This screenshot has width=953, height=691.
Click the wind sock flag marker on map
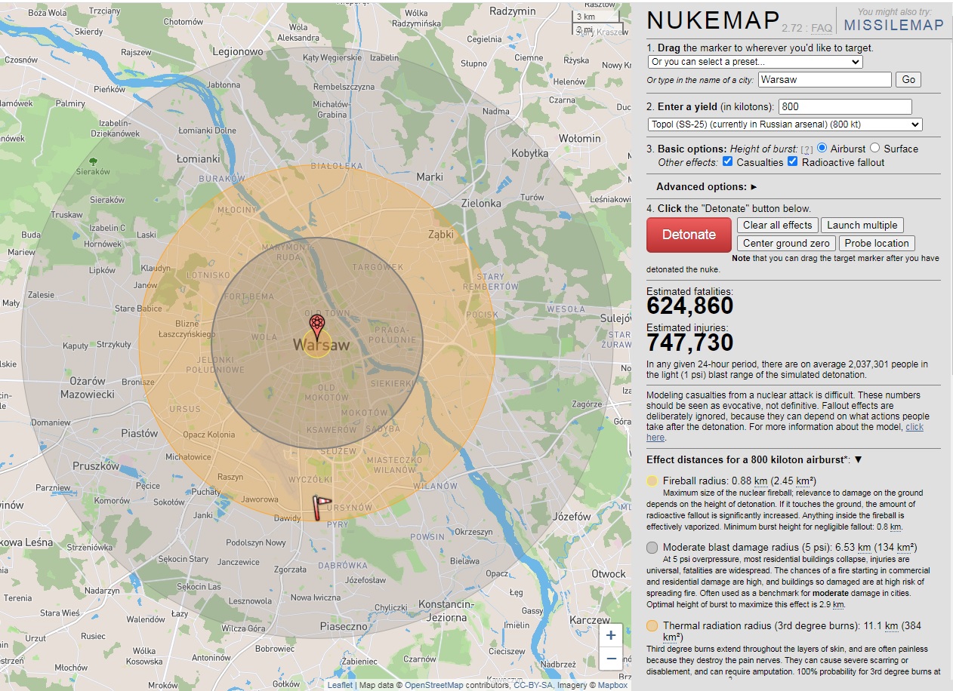(x=322, y=507)
